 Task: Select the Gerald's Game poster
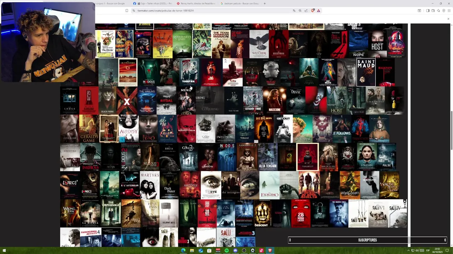coord(89,129)
